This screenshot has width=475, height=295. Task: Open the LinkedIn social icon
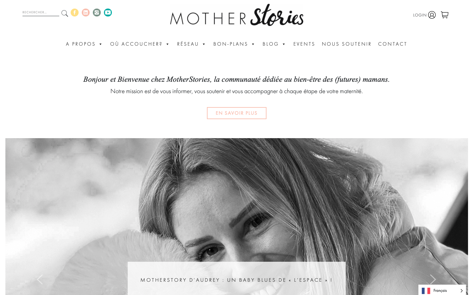86,13
